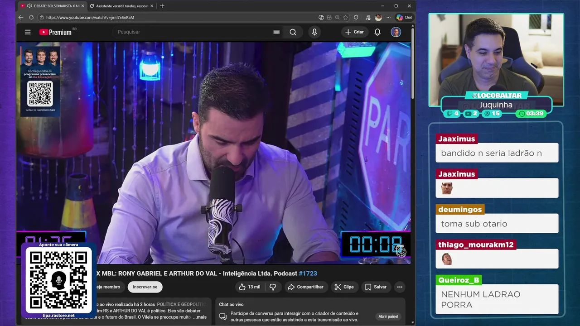Open the YouTube hamburger guide menu
The height and width of the screenshot is (326, 580).
28,32
